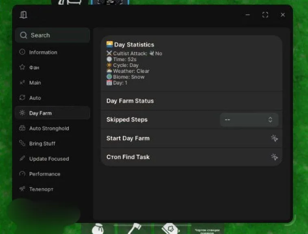
Task: Click the Information circle icon in sidebar
Action: tap(22, 52)
